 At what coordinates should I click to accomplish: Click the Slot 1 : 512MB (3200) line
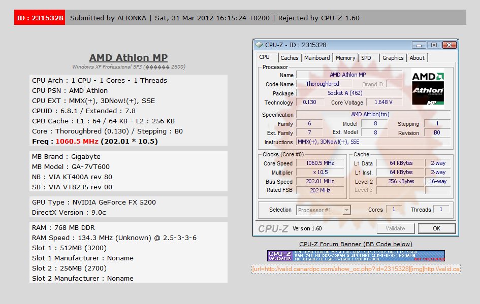[x=69, y=248]
